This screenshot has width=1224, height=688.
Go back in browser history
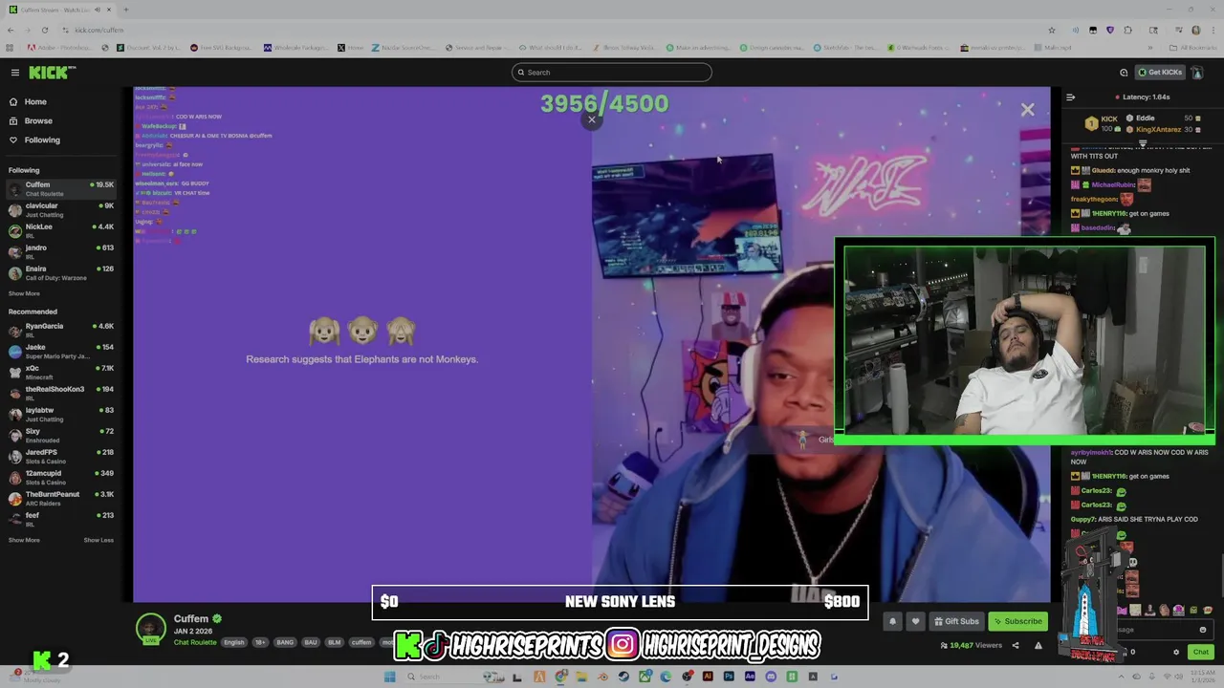(x=10, y=30)
